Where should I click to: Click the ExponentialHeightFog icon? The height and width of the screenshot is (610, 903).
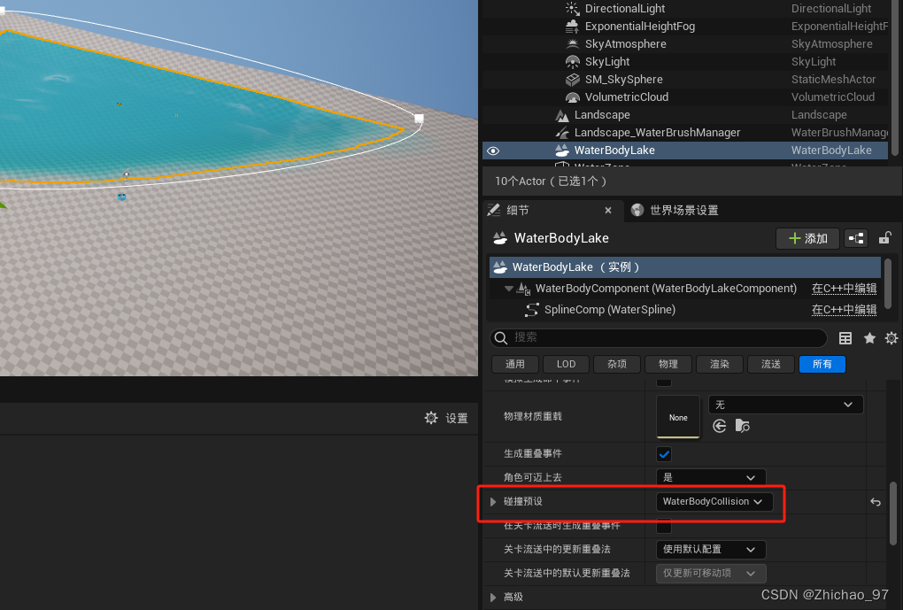(x=572, y=26)
